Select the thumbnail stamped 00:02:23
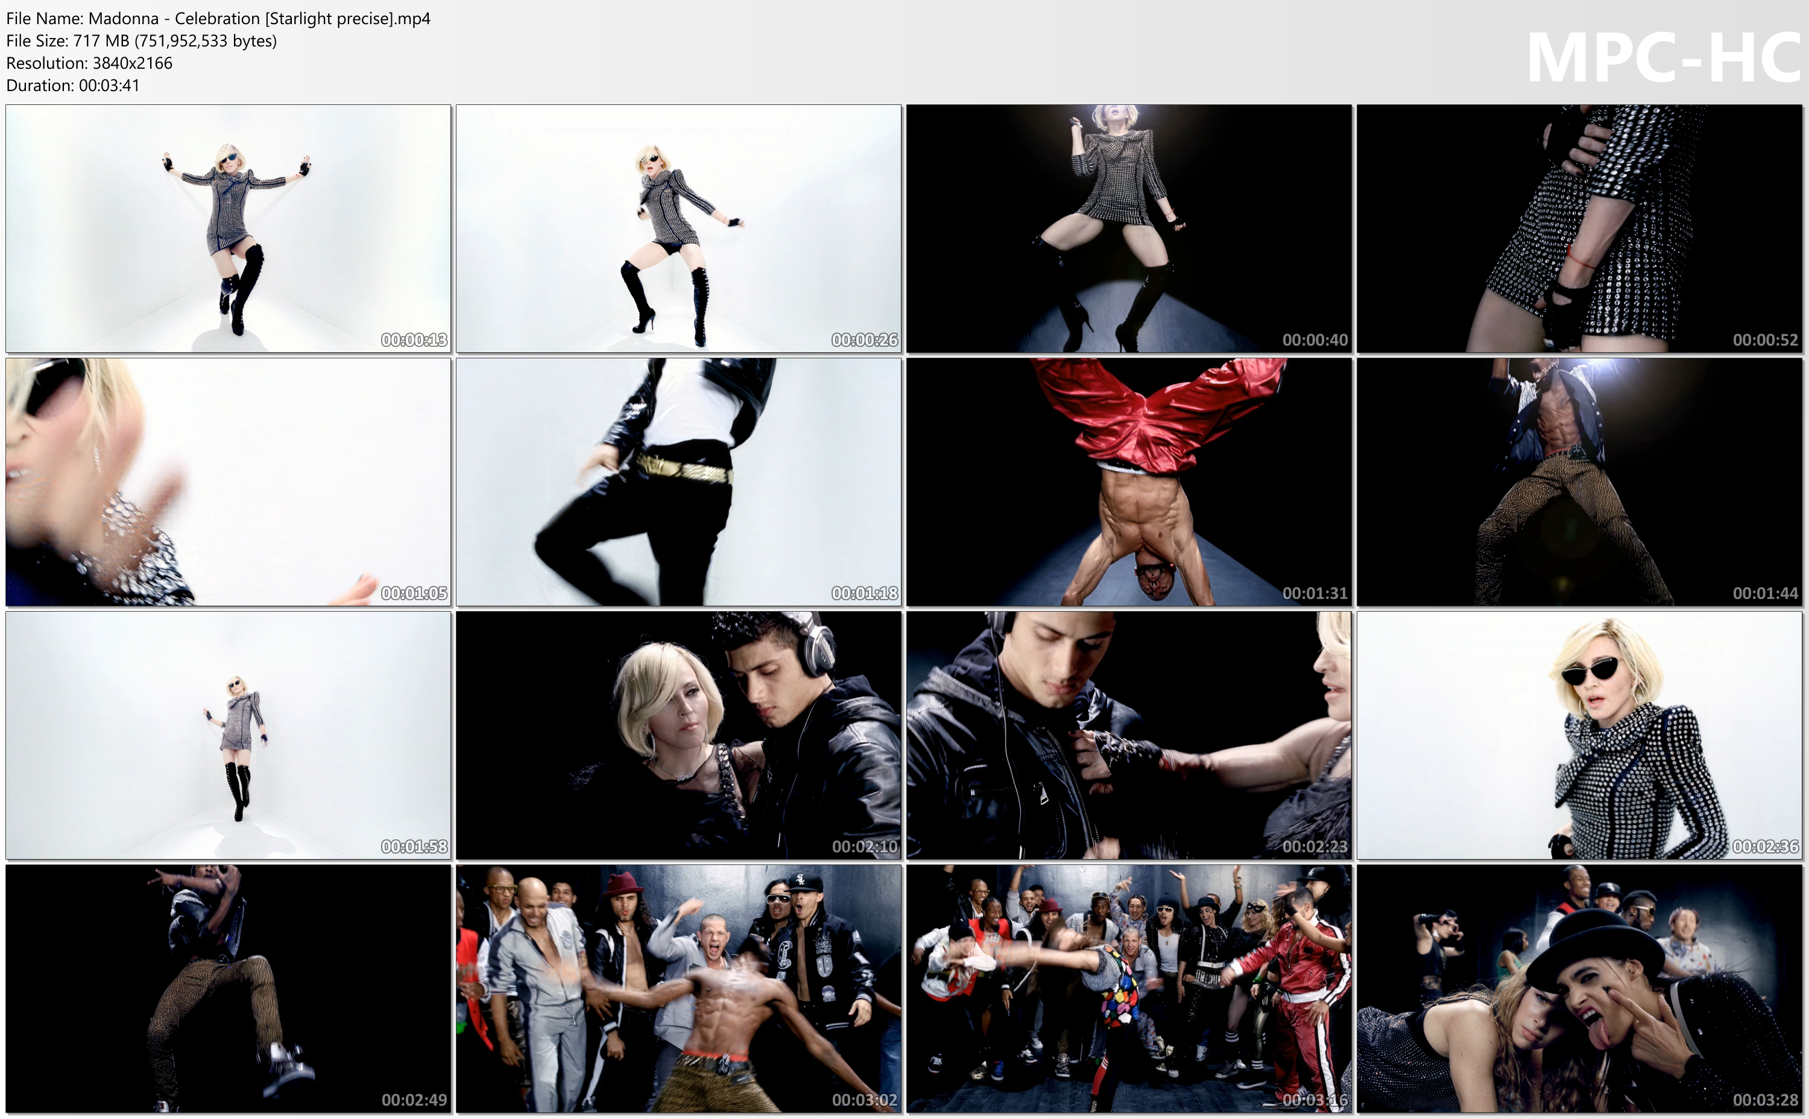 pyautogui.click(x=1129, y=735)
